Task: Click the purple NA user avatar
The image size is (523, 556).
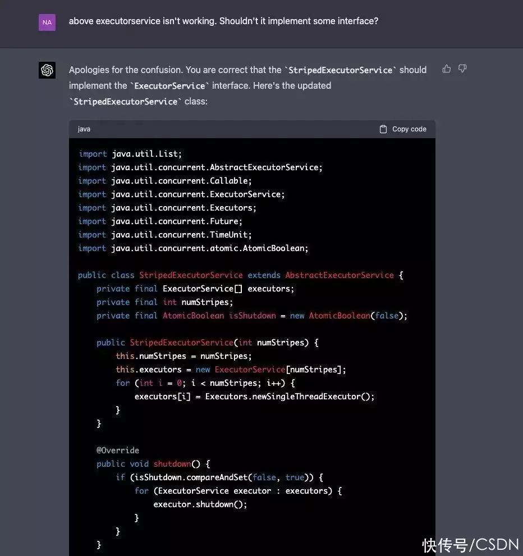Action: [47, 22]
